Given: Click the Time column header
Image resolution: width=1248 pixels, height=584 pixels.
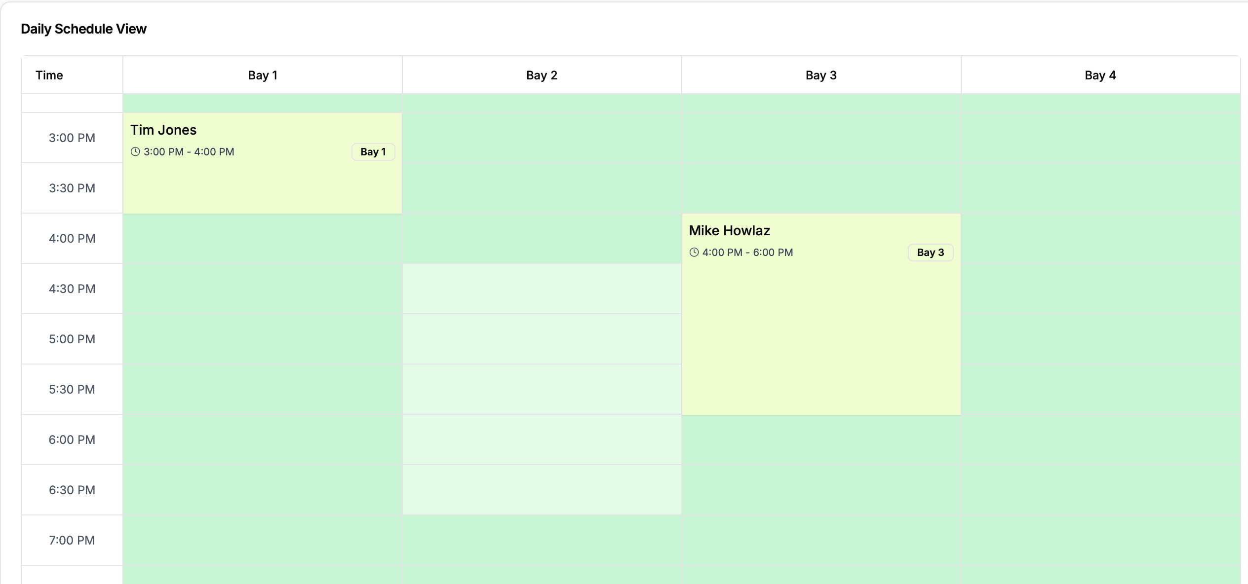Looking at the screenshot, I should pyautogui.click(x=49, y=75).
